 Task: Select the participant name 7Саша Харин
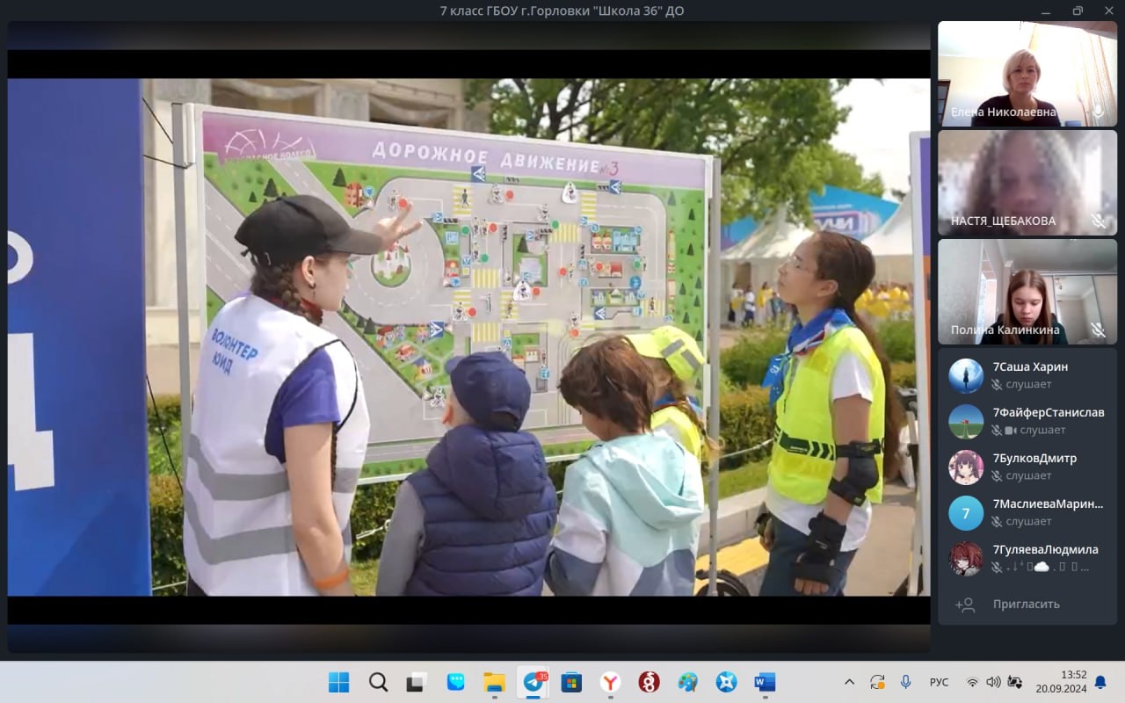coord(1030,366)
